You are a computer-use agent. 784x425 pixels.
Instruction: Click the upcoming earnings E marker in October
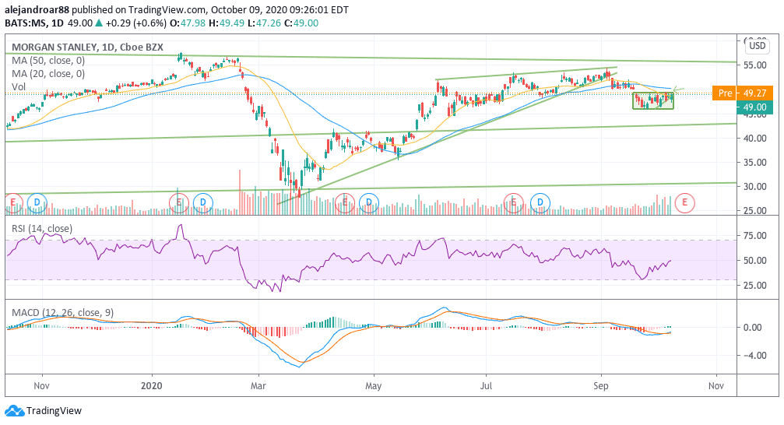[684, 203]
